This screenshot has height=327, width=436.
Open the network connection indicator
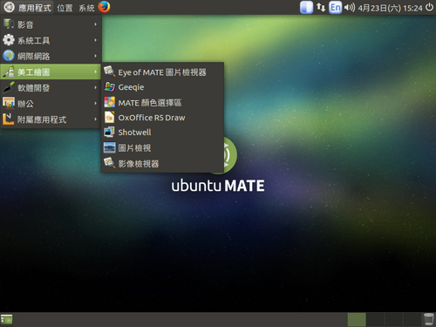(321, 8)
